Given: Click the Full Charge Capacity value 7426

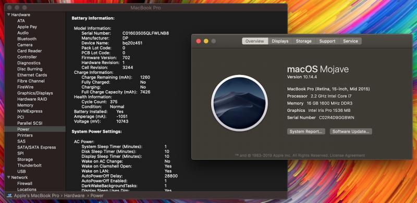Looking at the screenshot, I should coord(145,92).
